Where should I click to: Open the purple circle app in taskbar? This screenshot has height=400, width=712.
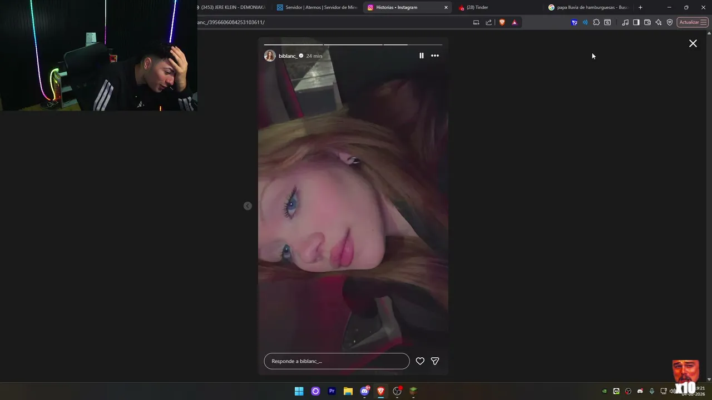coord(315,391)
